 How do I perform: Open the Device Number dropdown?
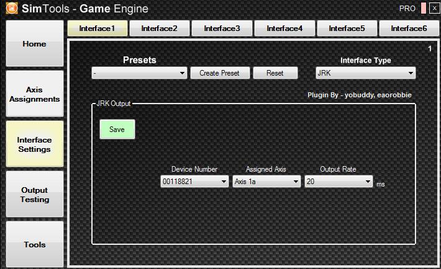pyautogui.click(x=194, y=182)
